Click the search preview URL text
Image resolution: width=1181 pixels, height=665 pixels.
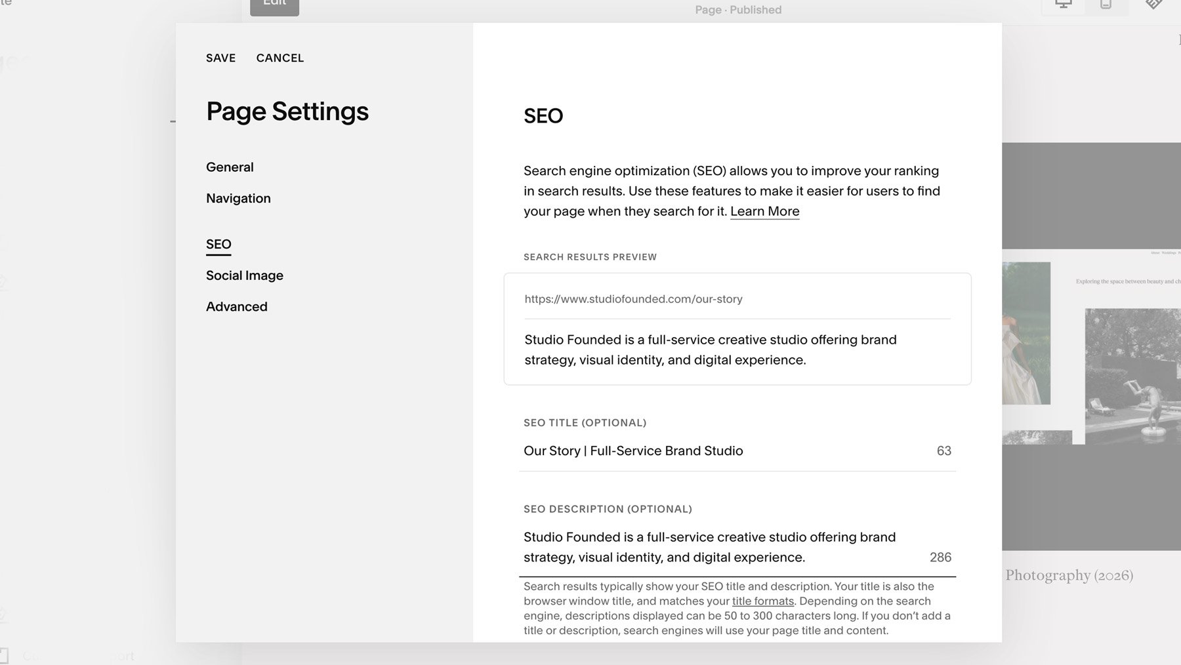pyautogui.click(x=633, y=299)
